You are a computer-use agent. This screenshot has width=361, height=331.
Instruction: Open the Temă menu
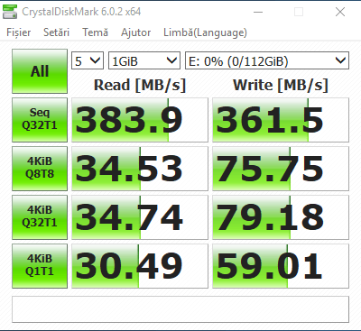coord(95,32)
